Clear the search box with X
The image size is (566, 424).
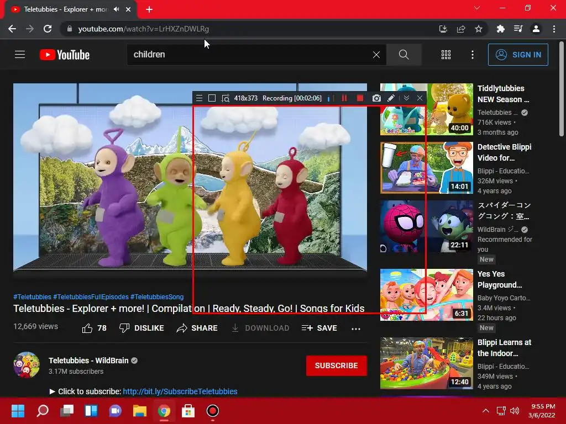[x=376, y=55]
